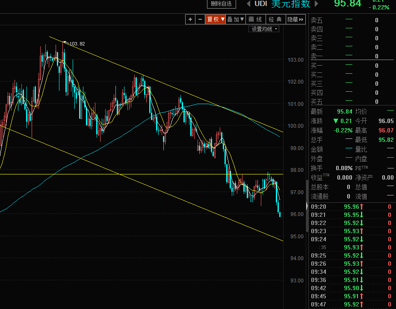Select the 买一 order row
The height and width of the screenshot is (309, 396).
coord(352,66)
